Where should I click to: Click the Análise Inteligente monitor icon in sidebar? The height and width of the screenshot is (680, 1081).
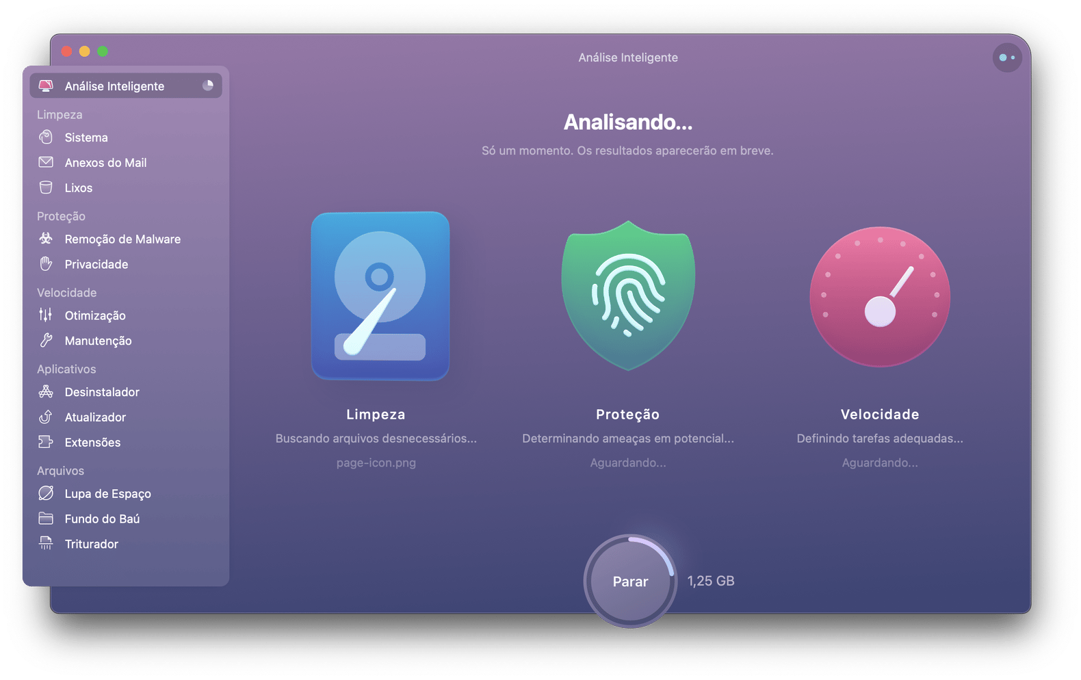[x=46, y=86]
